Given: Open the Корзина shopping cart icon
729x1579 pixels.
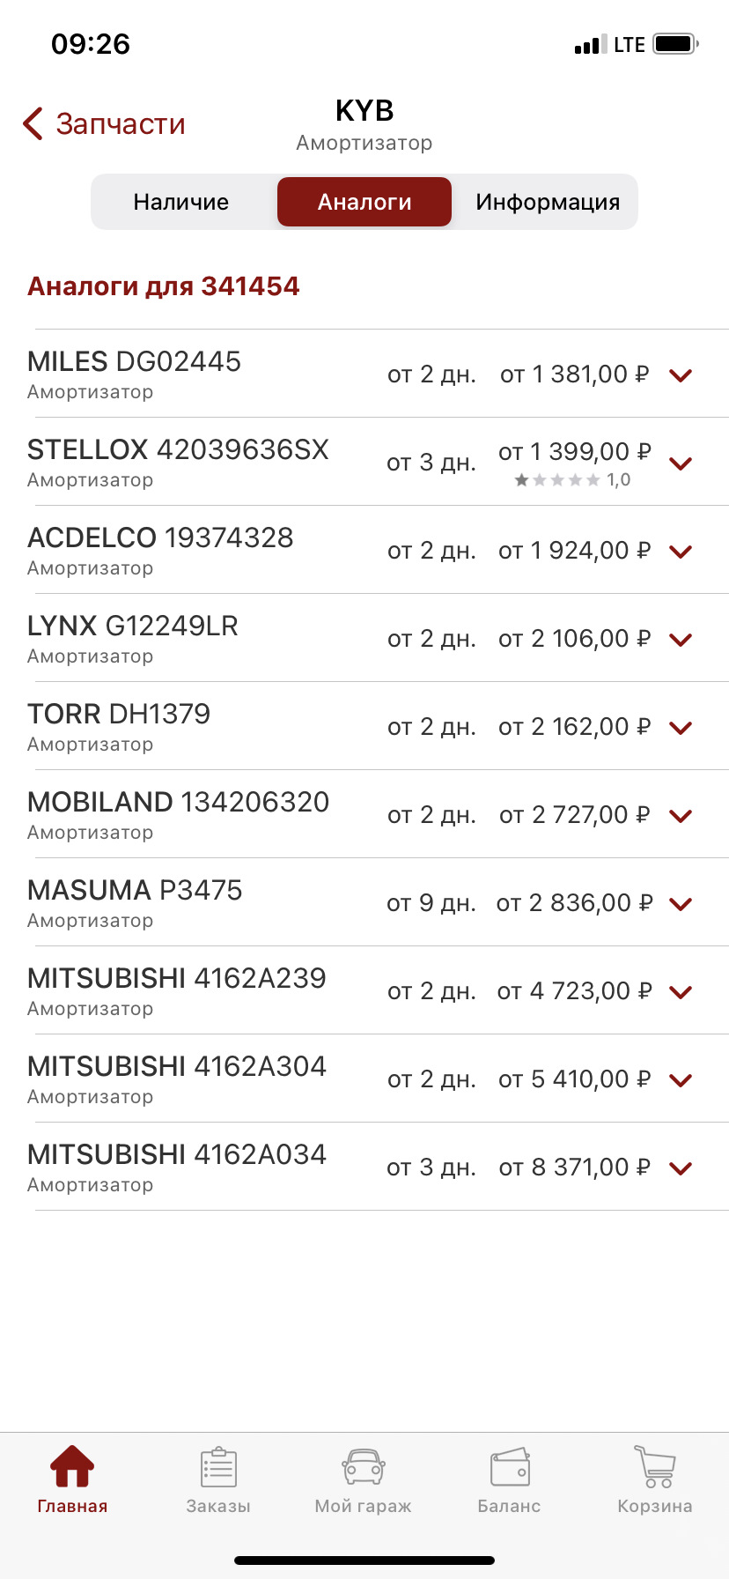Looking at the screenshot, I should (654, 1468).
